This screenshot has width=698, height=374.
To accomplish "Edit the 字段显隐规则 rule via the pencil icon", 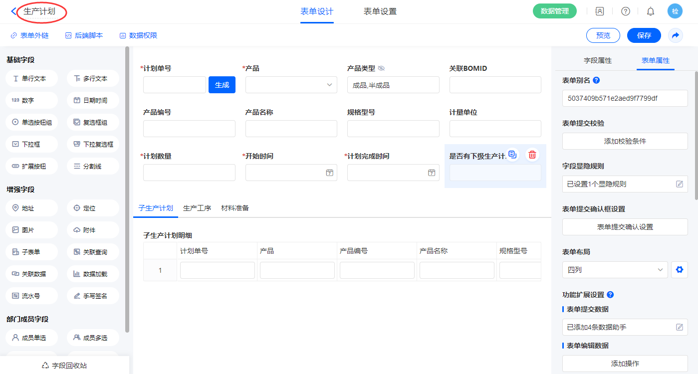I will click(x=679, y=184).
